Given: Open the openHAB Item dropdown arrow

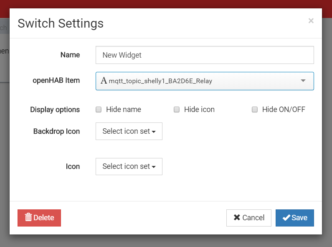Looking at the screenshot, I should click(x=303, y=81).
